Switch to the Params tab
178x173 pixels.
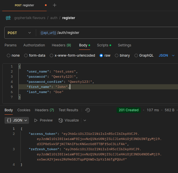coord(11,45)
